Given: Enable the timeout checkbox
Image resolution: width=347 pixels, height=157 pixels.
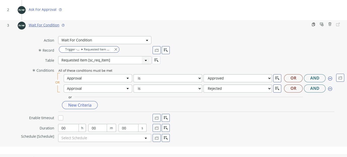Looking at the screenshot, I should point(61,118).
